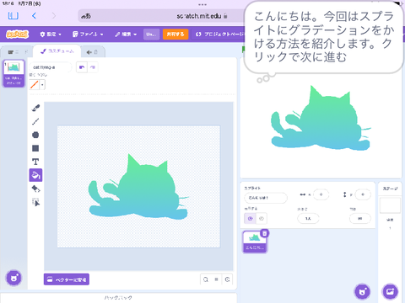Select the Circle tool
This screenshot has width=405, height=303.
tap(35, 135)
